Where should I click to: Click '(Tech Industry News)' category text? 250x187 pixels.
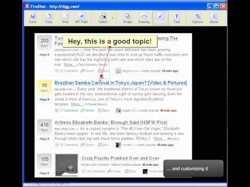click(x=93, y=65)
